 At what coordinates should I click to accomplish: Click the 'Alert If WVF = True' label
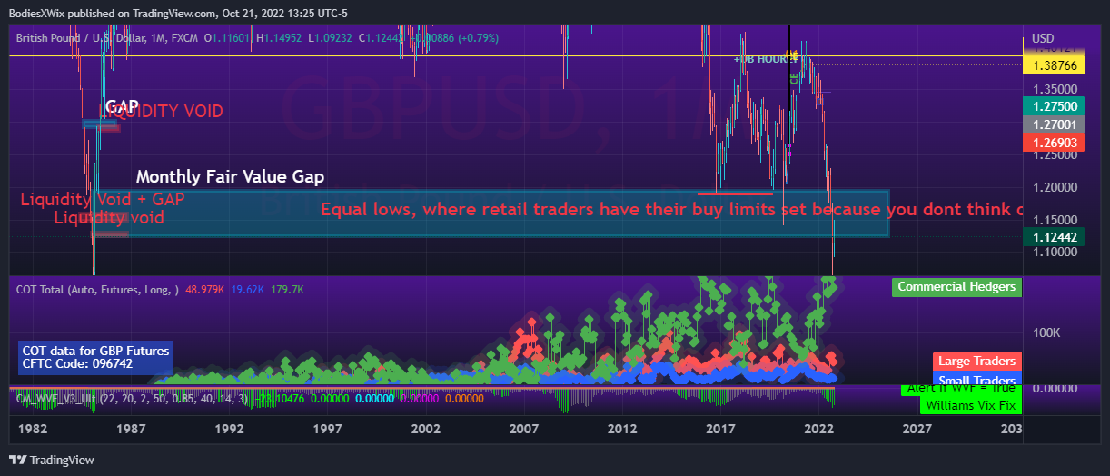(963, 390)
